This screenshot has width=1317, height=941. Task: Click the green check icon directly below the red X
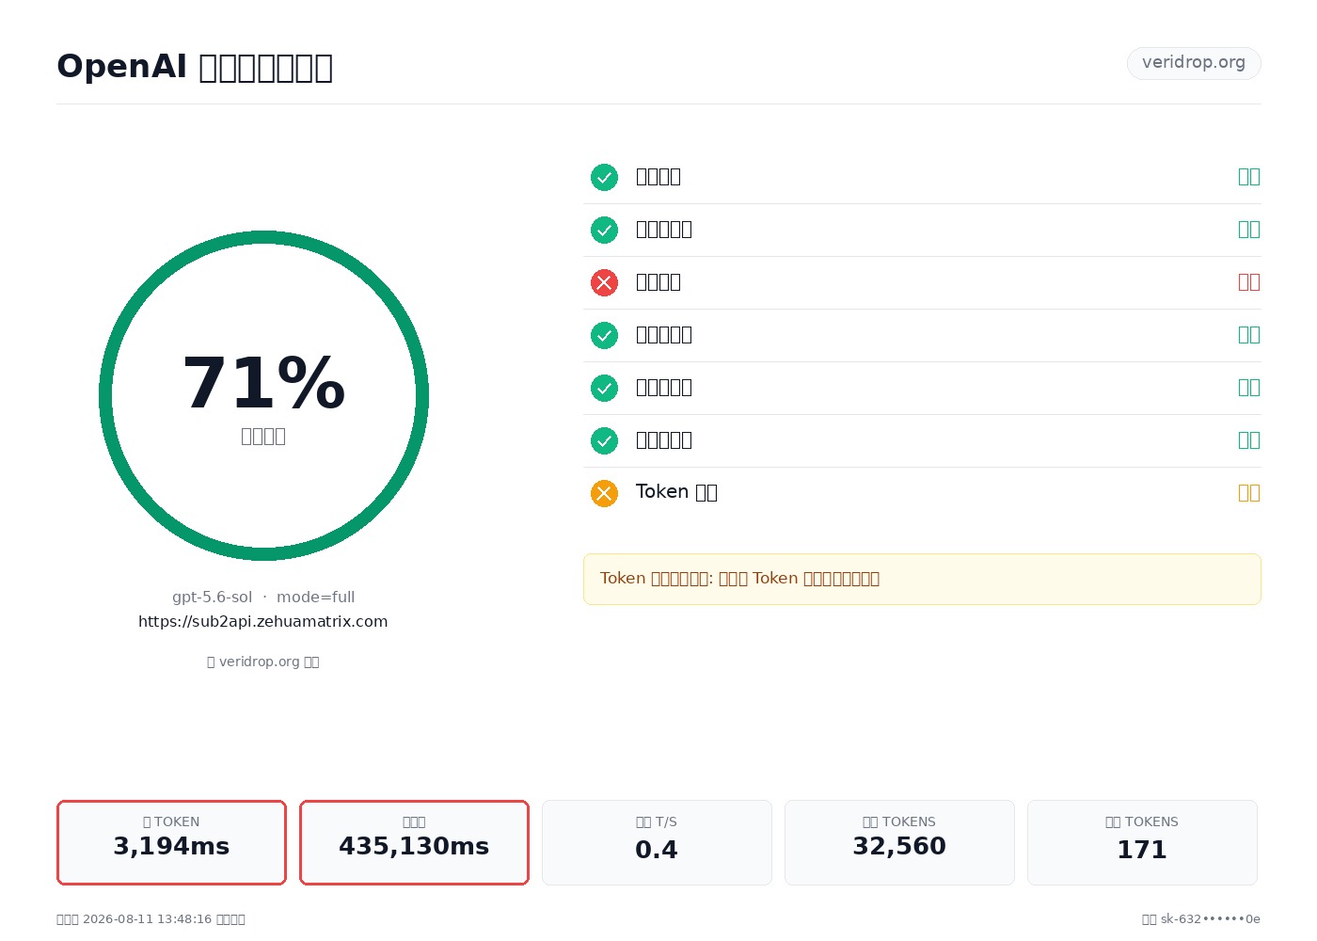pos(604,335)
